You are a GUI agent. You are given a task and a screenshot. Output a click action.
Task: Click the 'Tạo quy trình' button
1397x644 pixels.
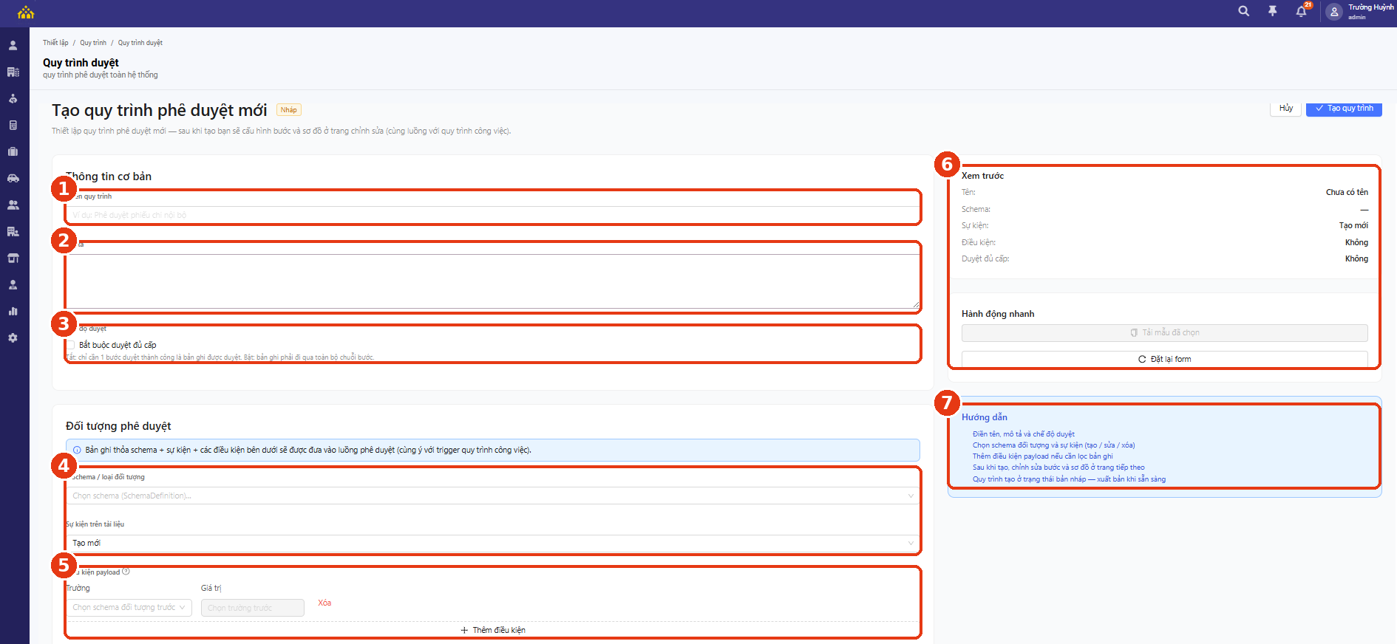[x=1344, y=109]
